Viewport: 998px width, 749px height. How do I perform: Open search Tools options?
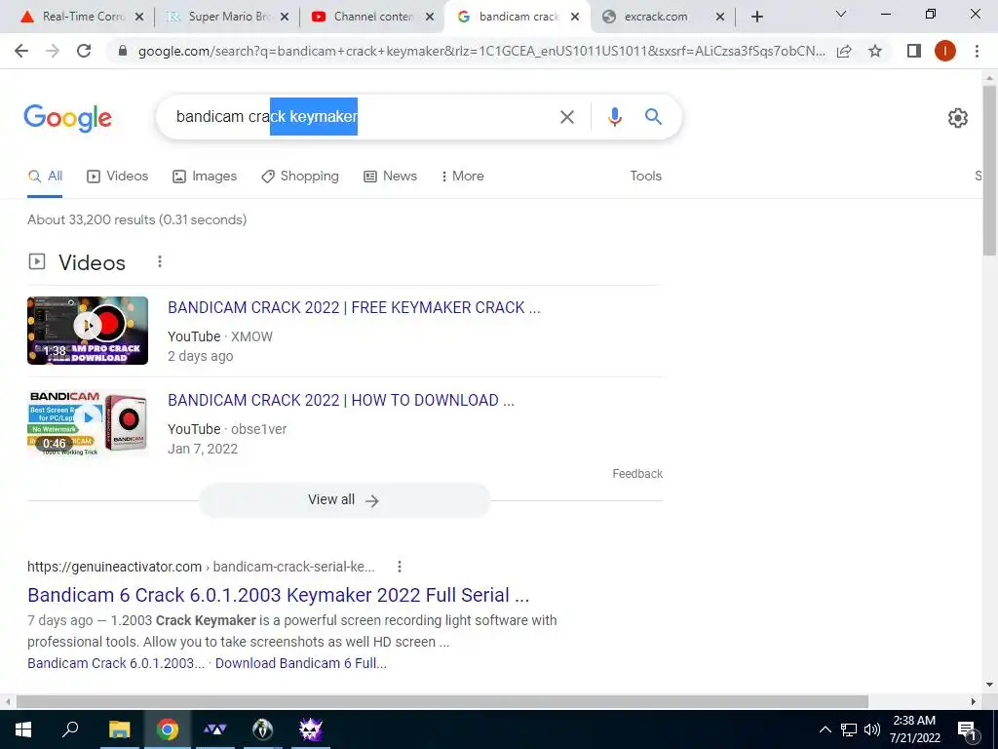(x=645, y=176)
